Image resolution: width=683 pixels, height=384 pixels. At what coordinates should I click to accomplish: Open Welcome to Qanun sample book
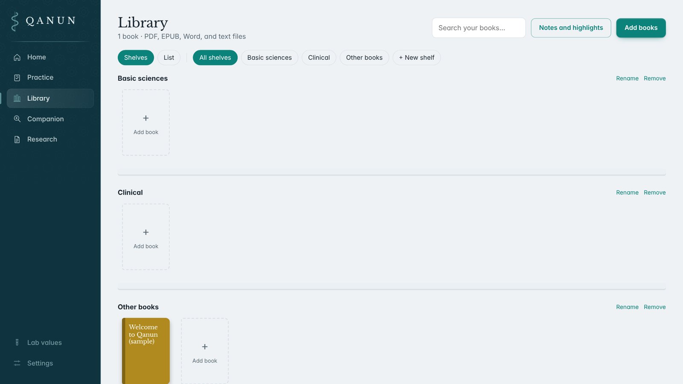(146, 351)
